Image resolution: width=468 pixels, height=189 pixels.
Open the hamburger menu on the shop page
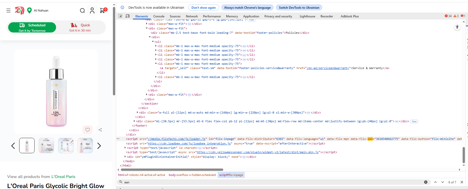click(x=8, y=10)
